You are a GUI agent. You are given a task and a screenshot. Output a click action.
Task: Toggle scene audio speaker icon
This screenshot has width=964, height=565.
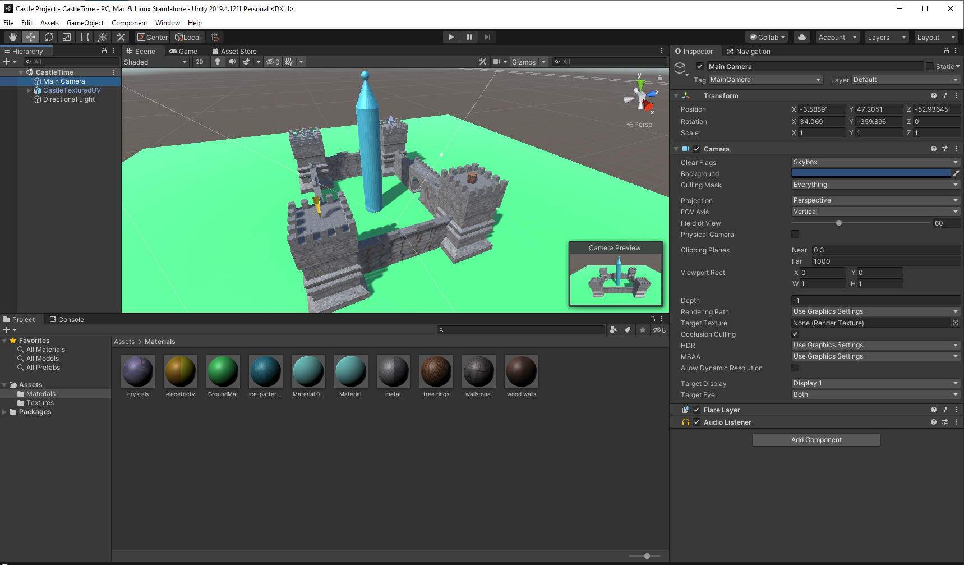pos(232,62)
